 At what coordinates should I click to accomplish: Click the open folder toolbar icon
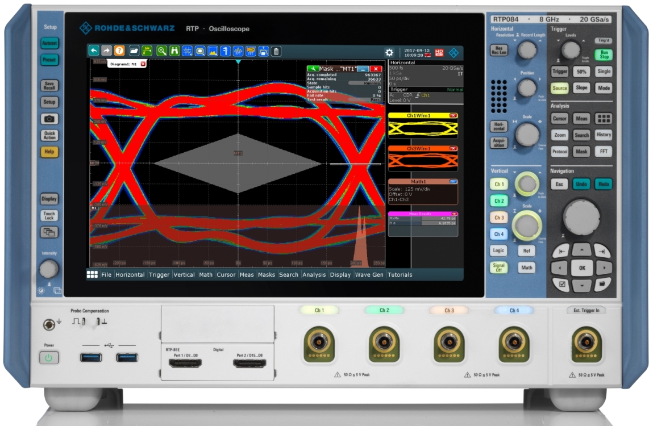(x=134, y=51)
